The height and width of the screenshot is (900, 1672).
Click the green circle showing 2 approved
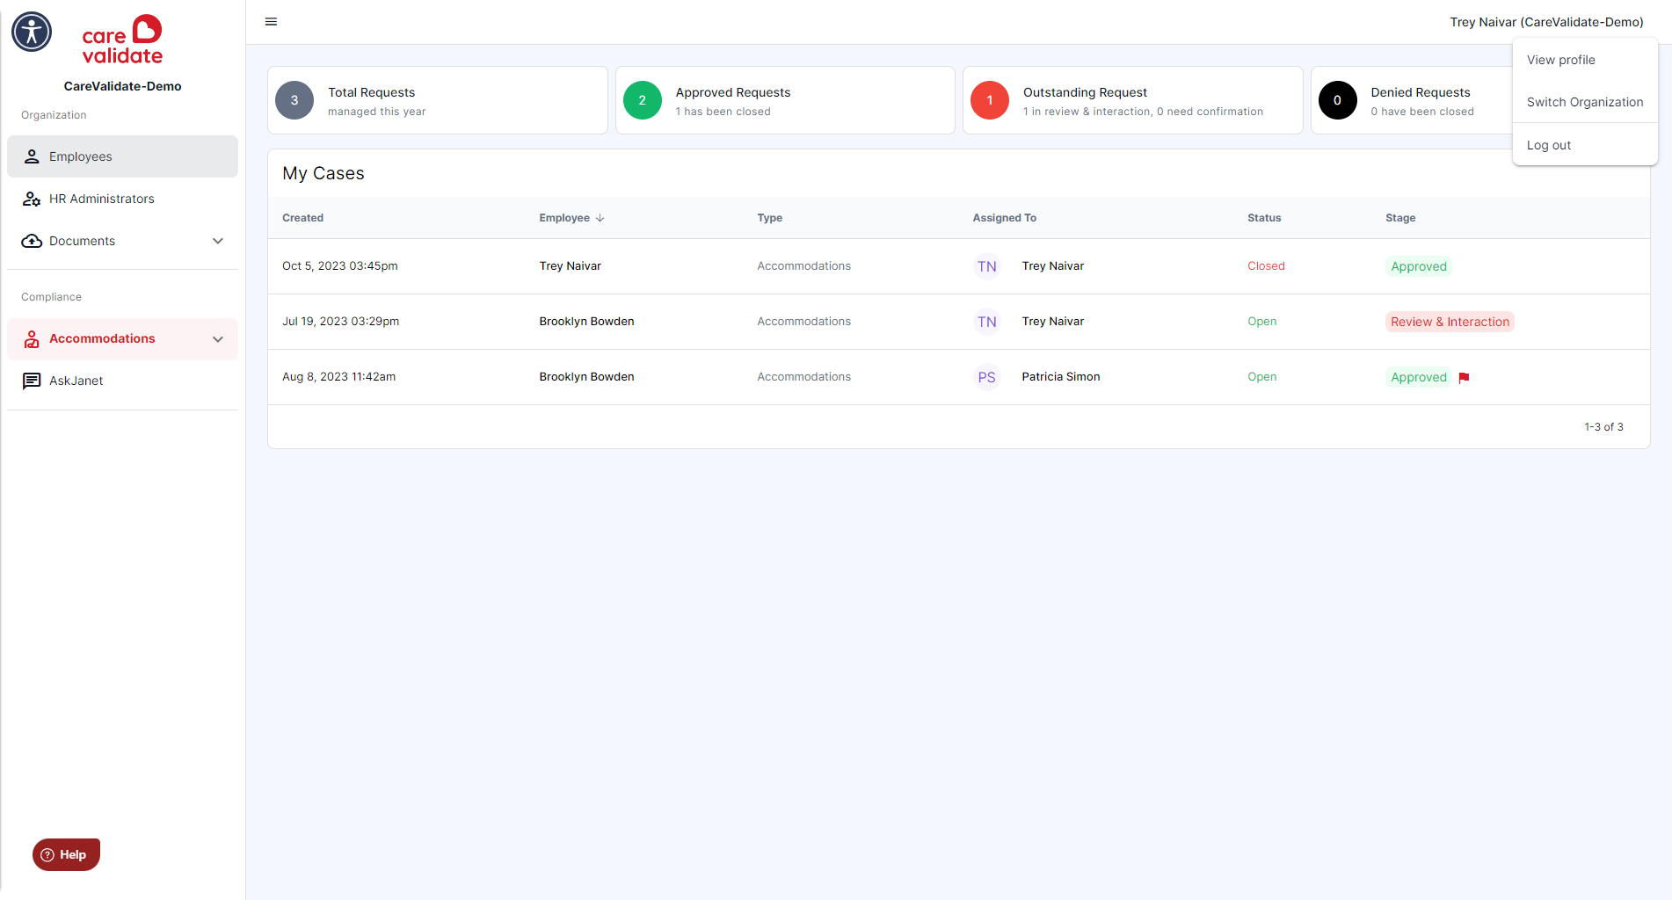643,100
